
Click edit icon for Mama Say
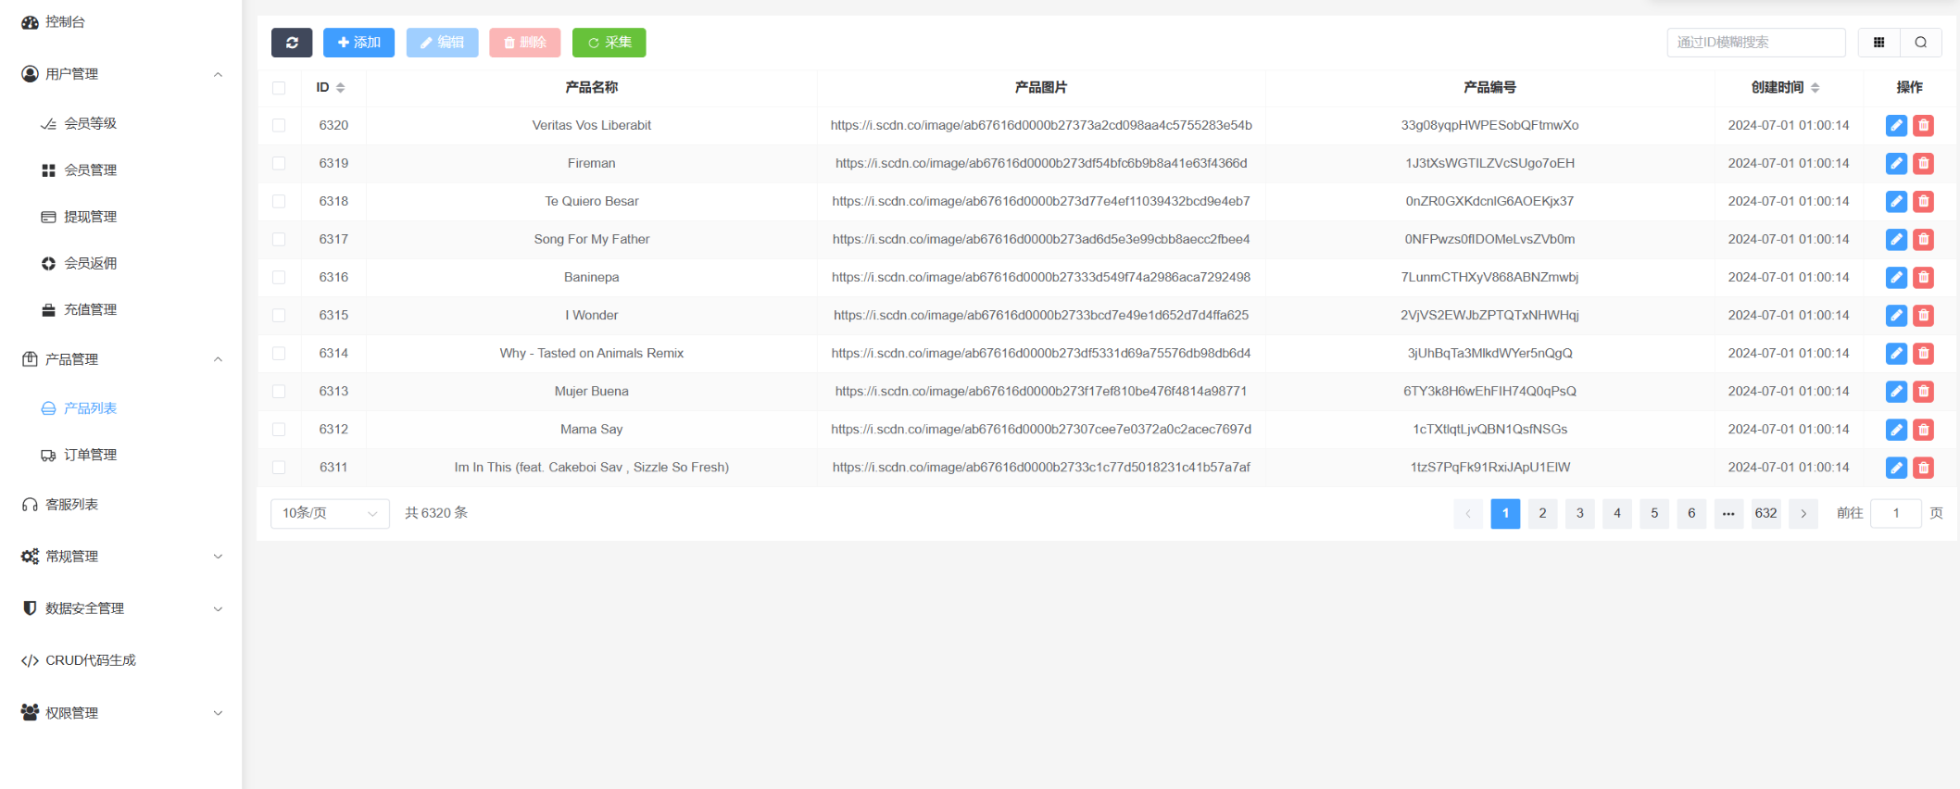(x=1896, y=430)
